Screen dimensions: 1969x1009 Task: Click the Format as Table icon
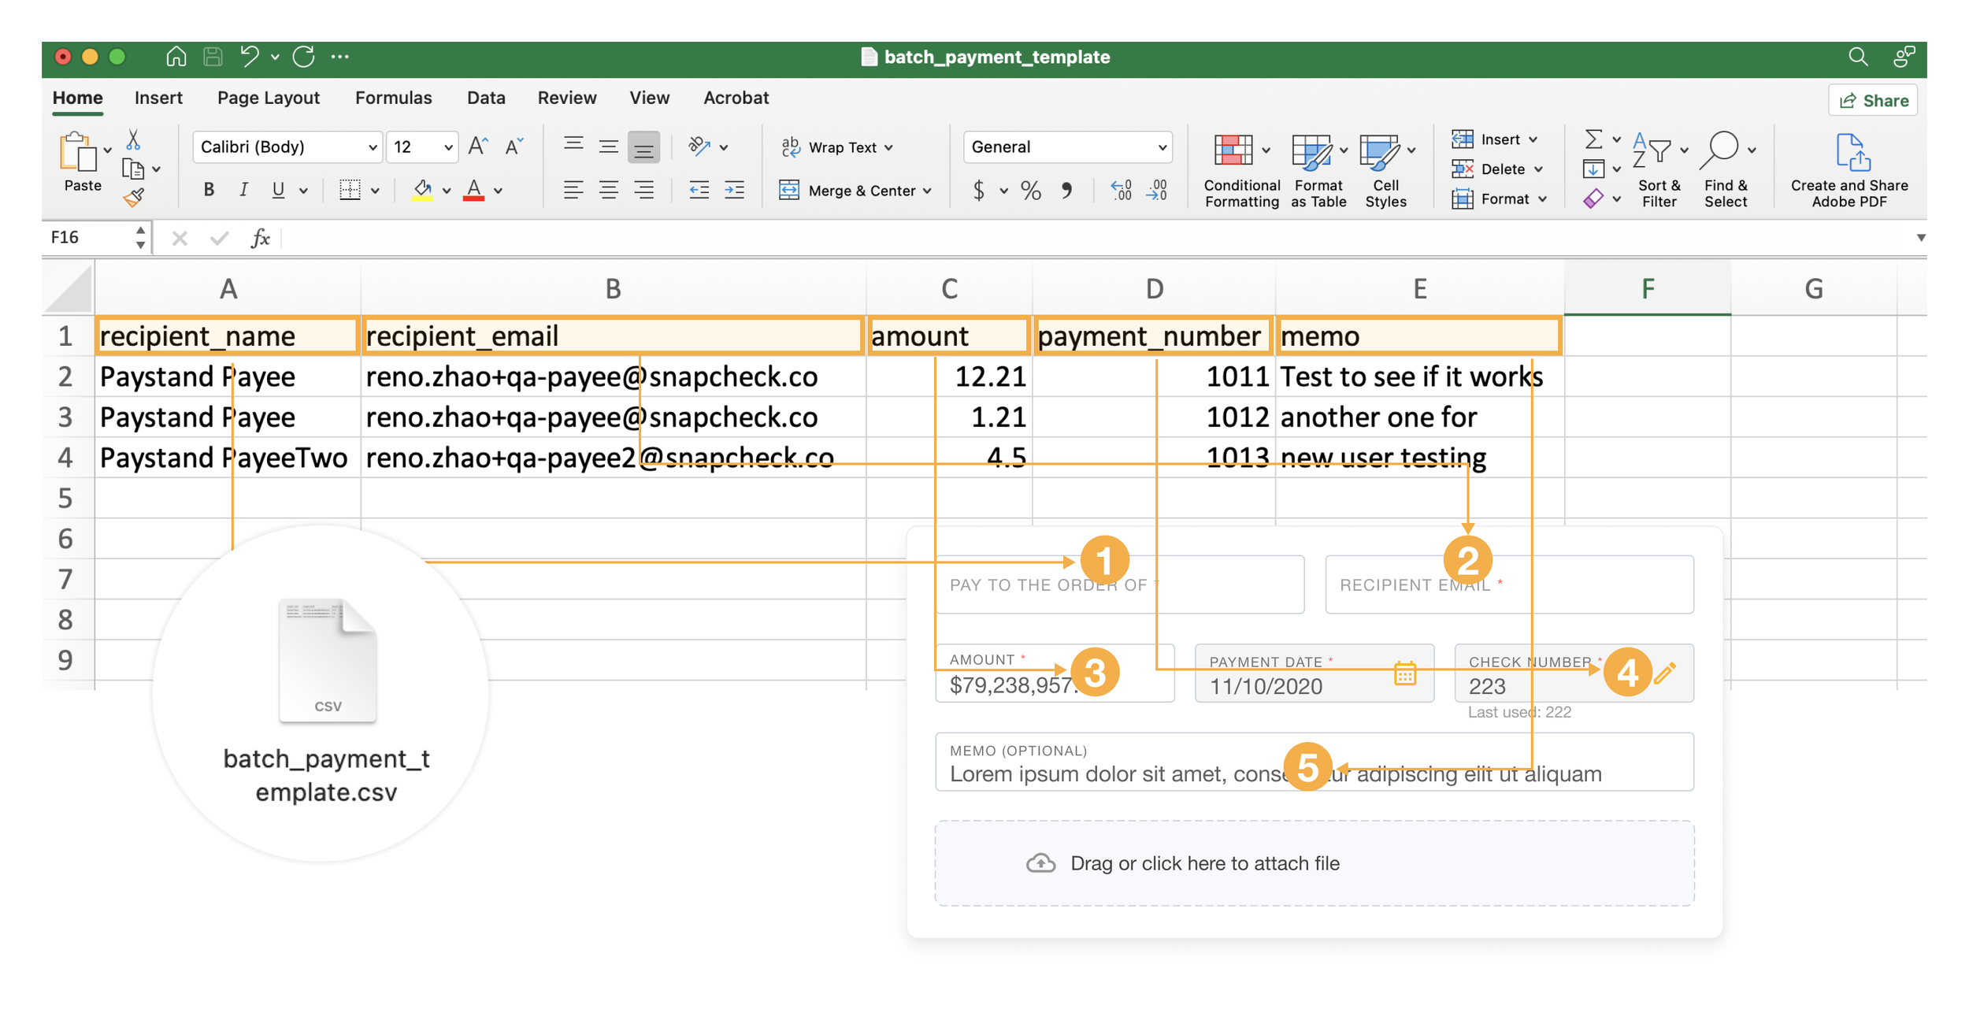[x=1311, y=151]
